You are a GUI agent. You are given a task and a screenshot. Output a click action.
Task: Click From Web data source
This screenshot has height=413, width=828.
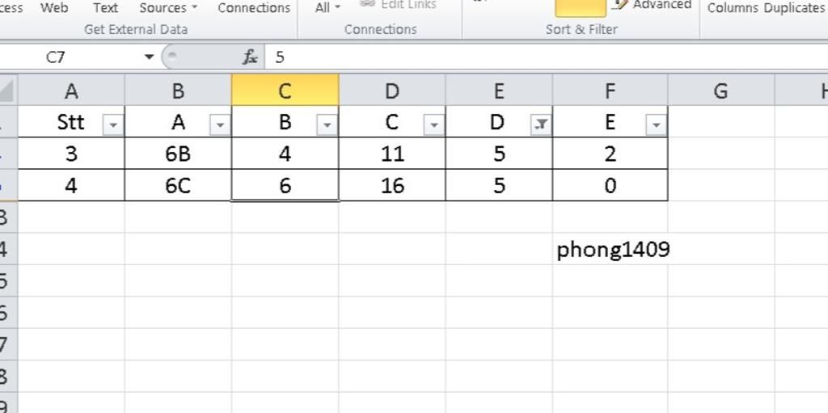(54, 8)
